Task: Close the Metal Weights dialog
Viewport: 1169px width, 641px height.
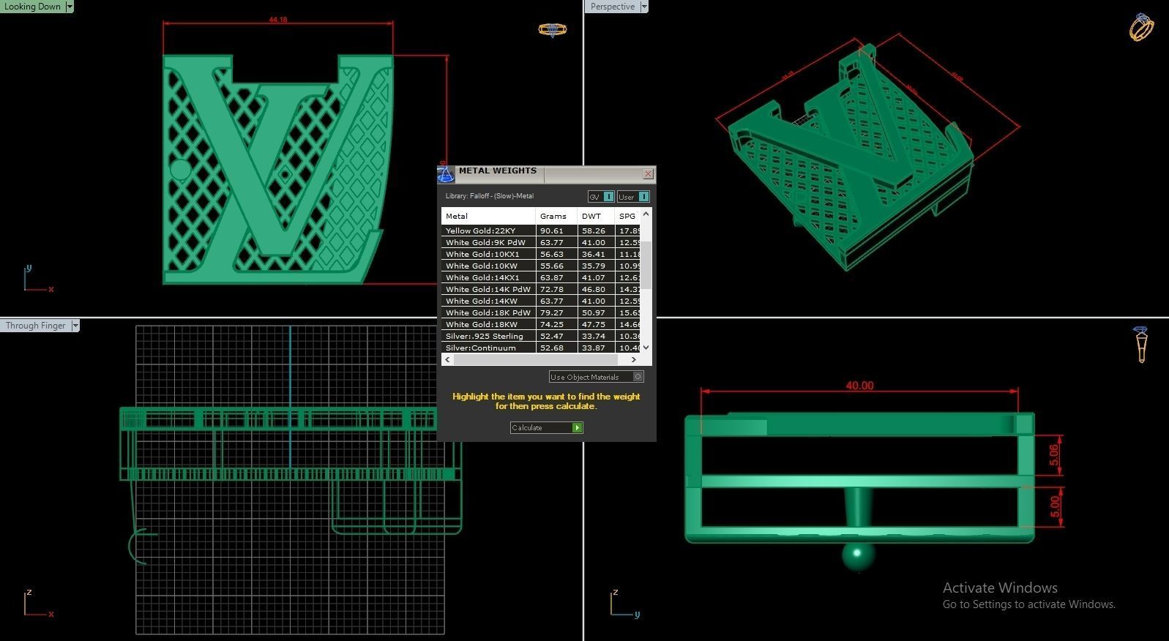Action: click(x=648, y=174)
